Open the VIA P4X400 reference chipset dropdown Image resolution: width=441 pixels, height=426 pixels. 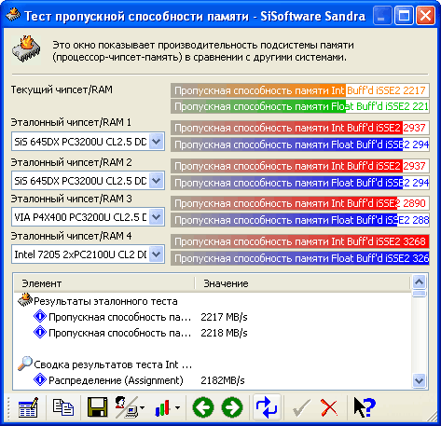tap(88, 217)
